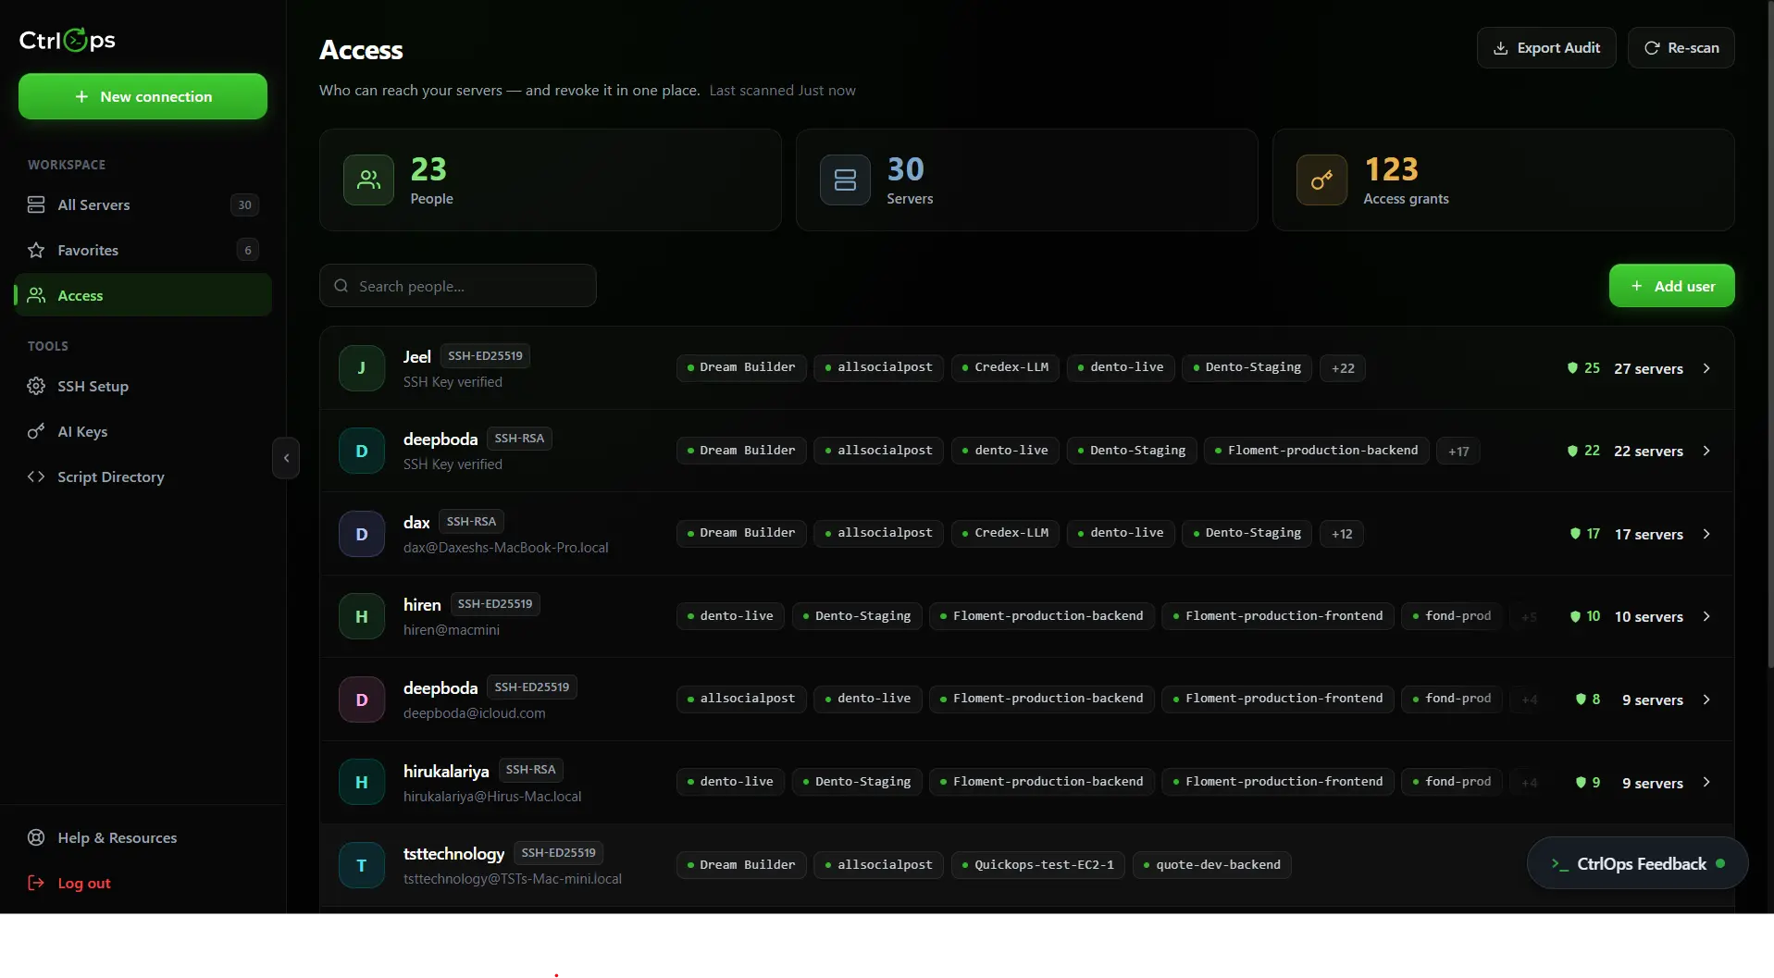This screenshot has height=978, width=1774.
Task: Expand the deepboda@icloud.com row chevron
Action: pyautogui.click(x=1706, y=699)
